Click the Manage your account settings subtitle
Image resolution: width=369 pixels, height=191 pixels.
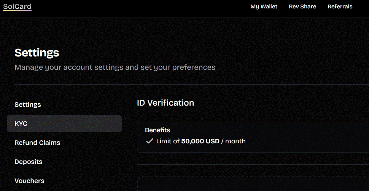point(115,67)
